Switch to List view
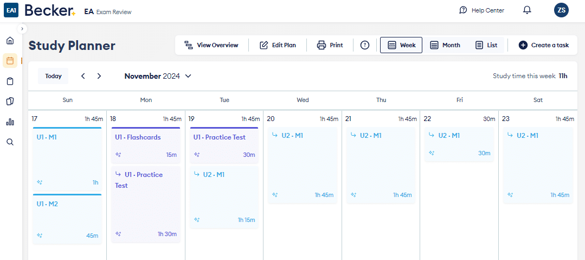 [x=486, y=45]
